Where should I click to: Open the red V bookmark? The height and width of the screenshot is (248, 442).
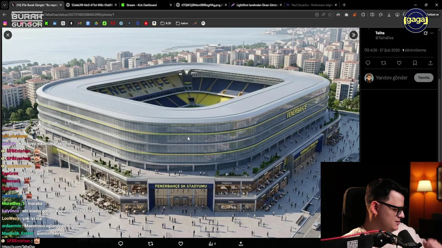[146, 23]
